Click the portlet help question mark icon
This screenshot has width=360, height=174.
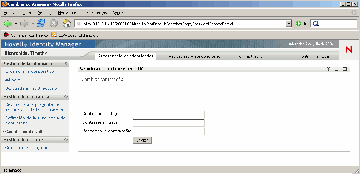click(329, 69)
